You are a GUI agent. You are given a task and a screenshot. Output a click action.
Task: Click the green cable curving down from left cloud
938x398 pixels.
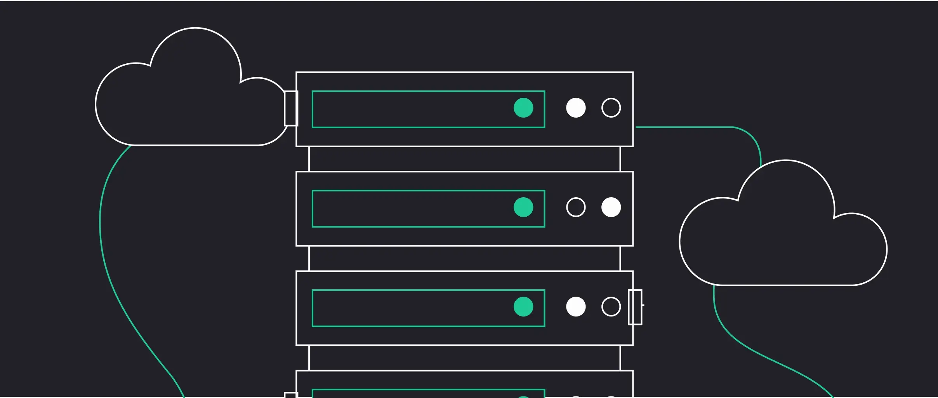101,233
